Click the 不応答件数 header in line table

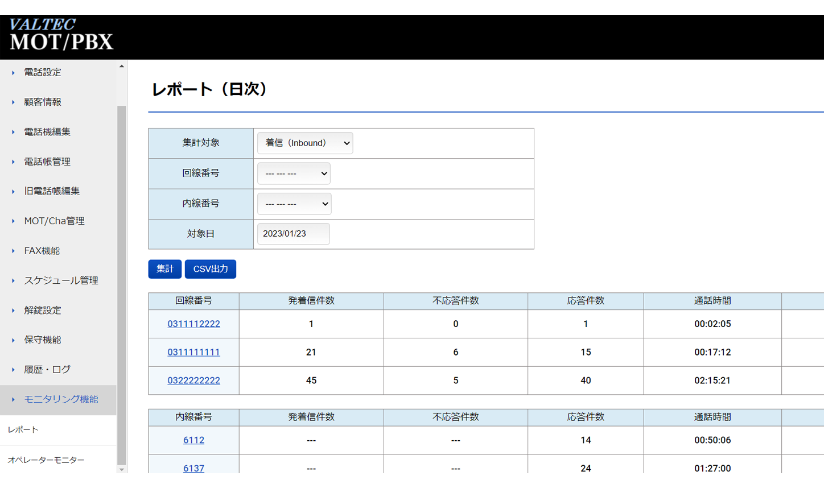[x=455, y=301]
